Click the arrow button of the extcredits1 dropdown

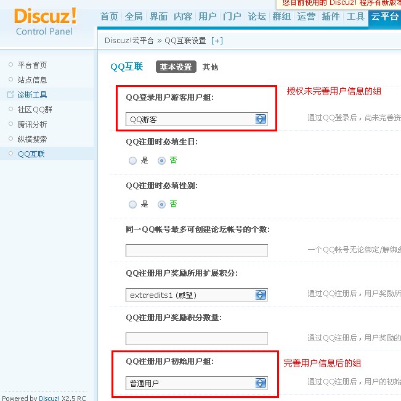(x=261, y=295)
